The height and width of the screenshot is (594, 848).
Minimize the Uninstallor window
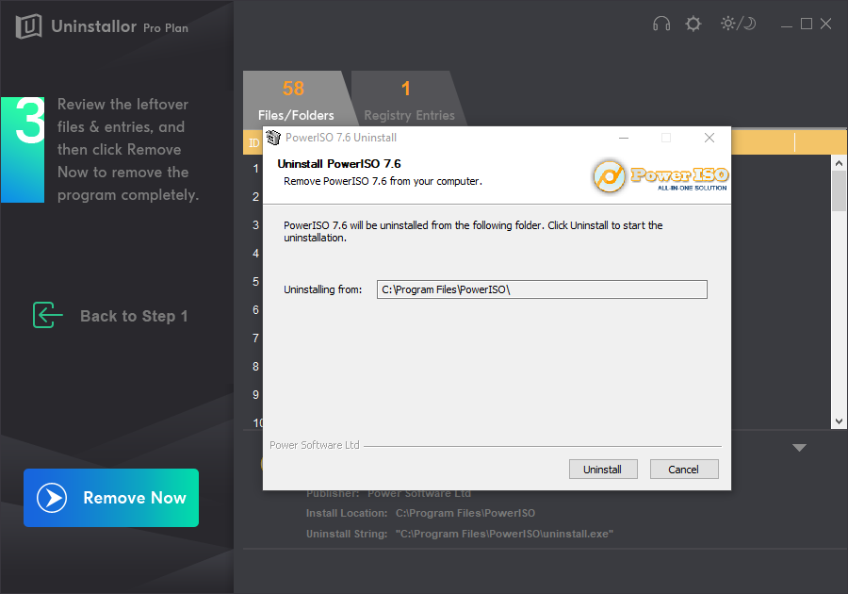click(787, 25)
